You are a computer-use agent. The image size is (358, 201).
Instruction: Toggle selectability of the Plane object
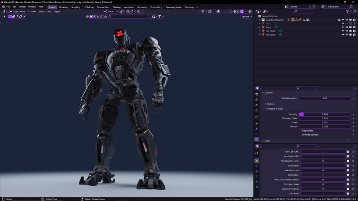pos(343,27)
